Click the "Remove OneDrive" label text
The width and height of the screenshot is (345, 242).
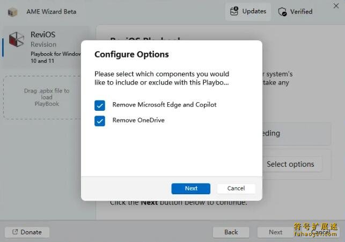[x=138, y=120]
